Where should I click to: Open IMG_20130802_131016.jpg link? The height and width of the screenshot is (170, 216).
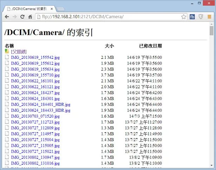click(35, 163)
